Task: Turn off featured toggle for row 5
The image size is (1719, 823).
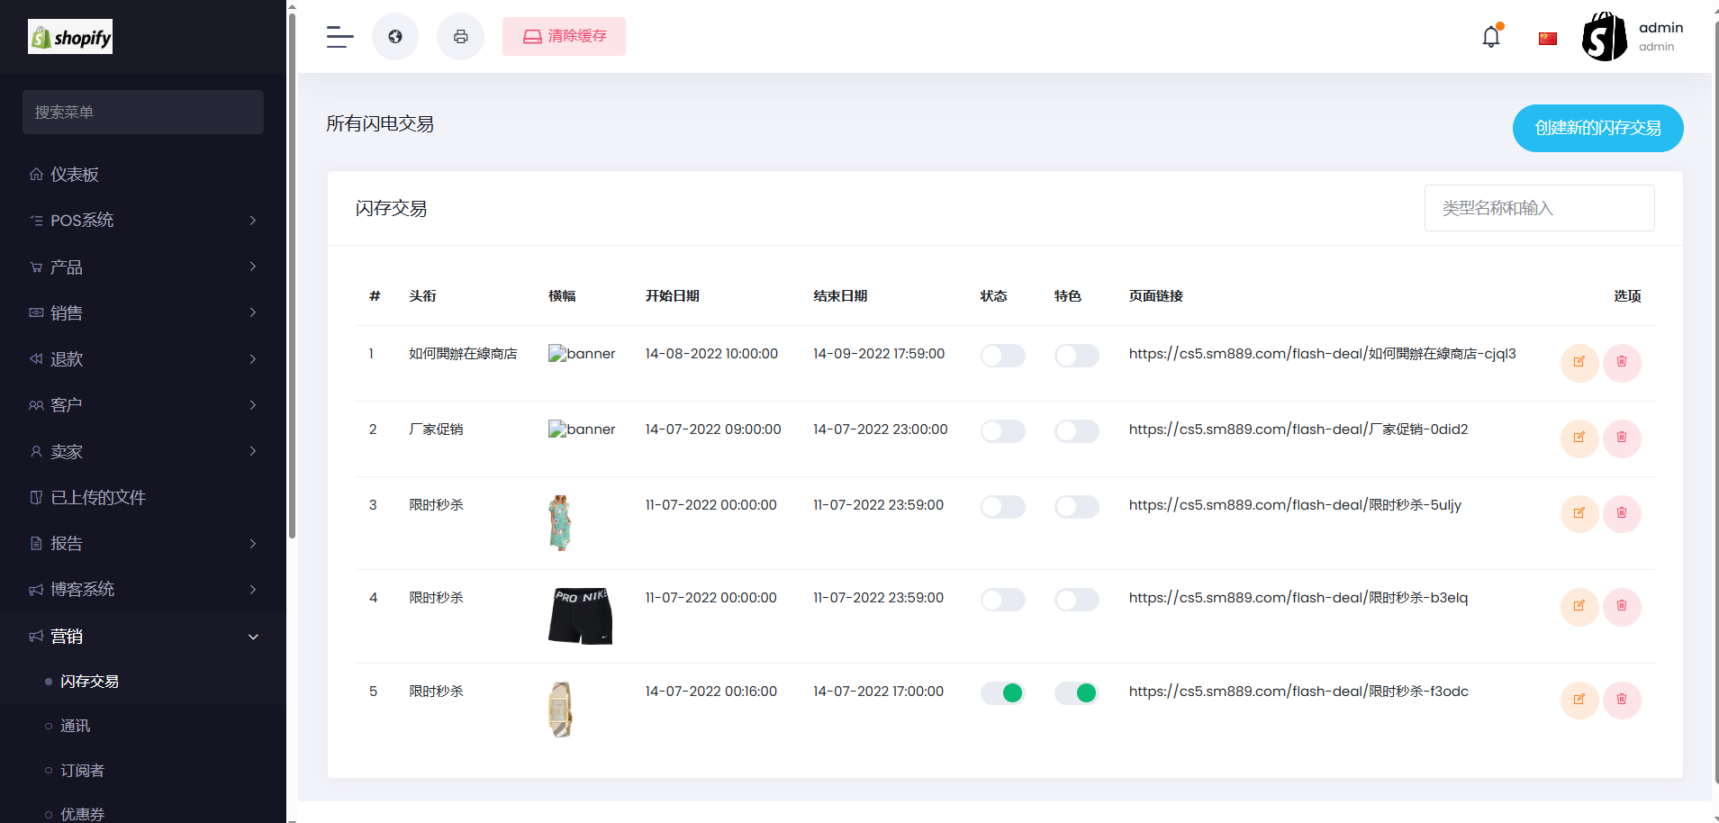Action: pos(1076,692)
